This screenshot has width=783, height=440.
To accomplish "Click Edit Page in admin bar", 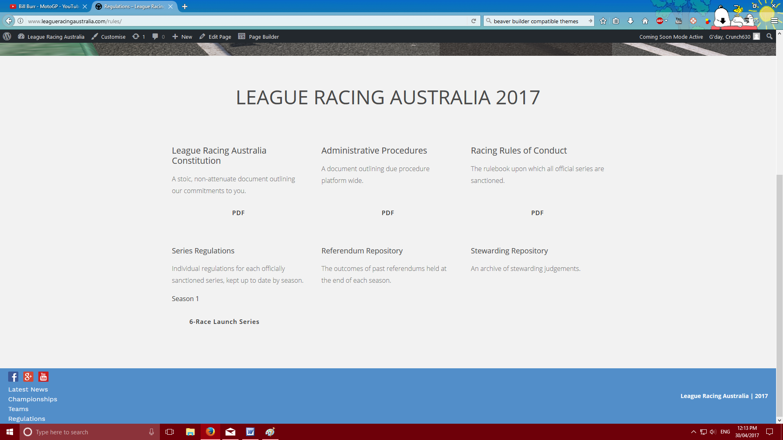I will (215, 37).
